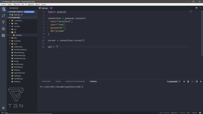
Task: Kill the terminal with the trash icon
Action: tap(188, 82)
